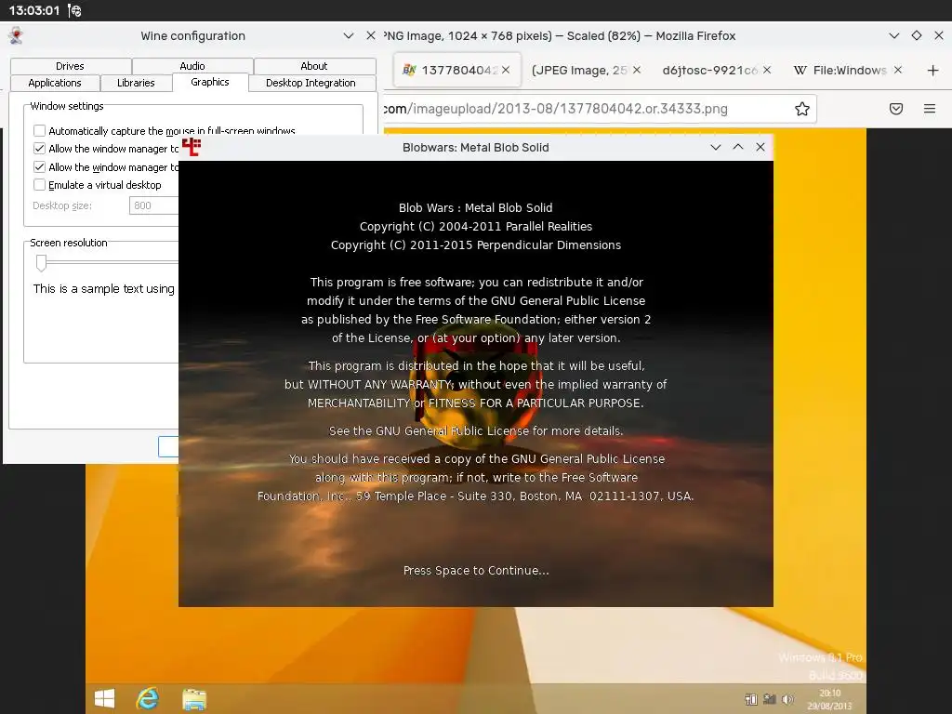Select the Graphics tab in Wine configuration
Image resolution: width=952 pixels, height=714 pixels.
[x=210, y=82]
